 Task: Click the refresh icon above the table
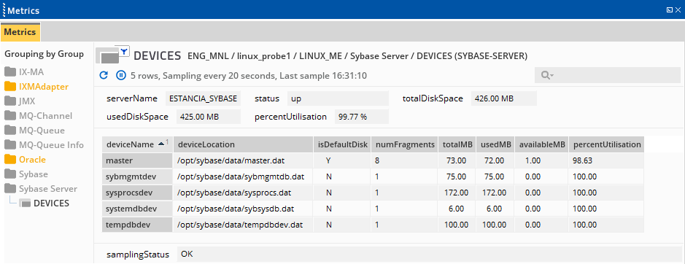click(104, 75)
